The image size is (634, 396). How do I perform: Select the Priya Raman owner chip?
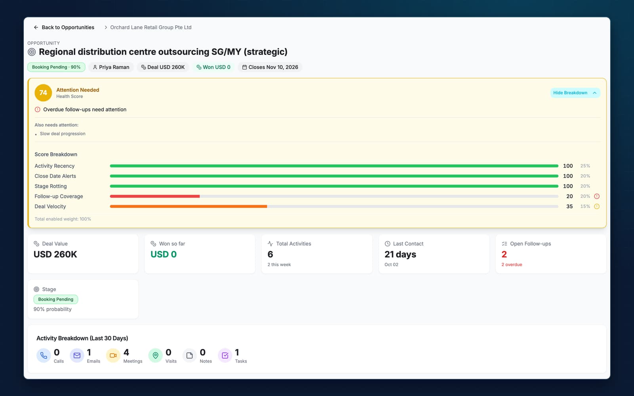(x=111, y=67)
